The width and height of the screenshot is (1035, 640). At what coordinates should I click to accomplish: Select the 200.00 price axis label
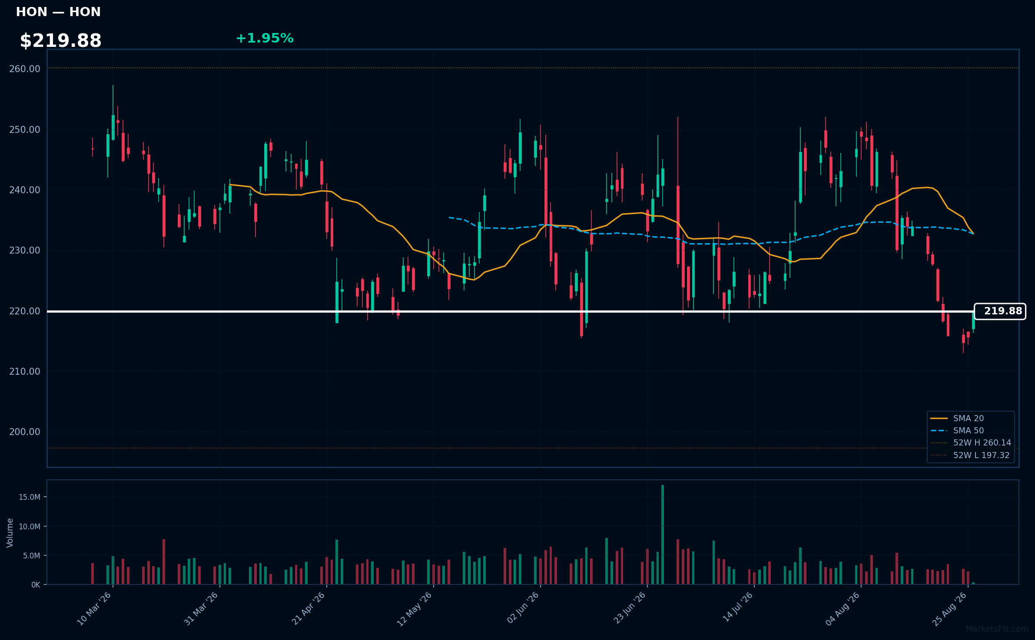click(x=25, y=432)
